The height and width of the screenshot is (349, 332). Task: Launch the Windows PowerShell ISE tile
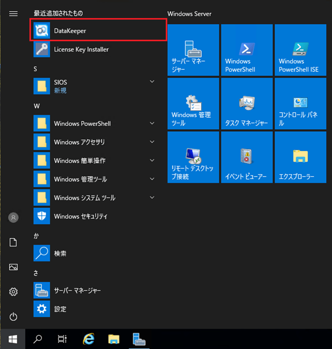pyautogui.click(x=301, y=50)
